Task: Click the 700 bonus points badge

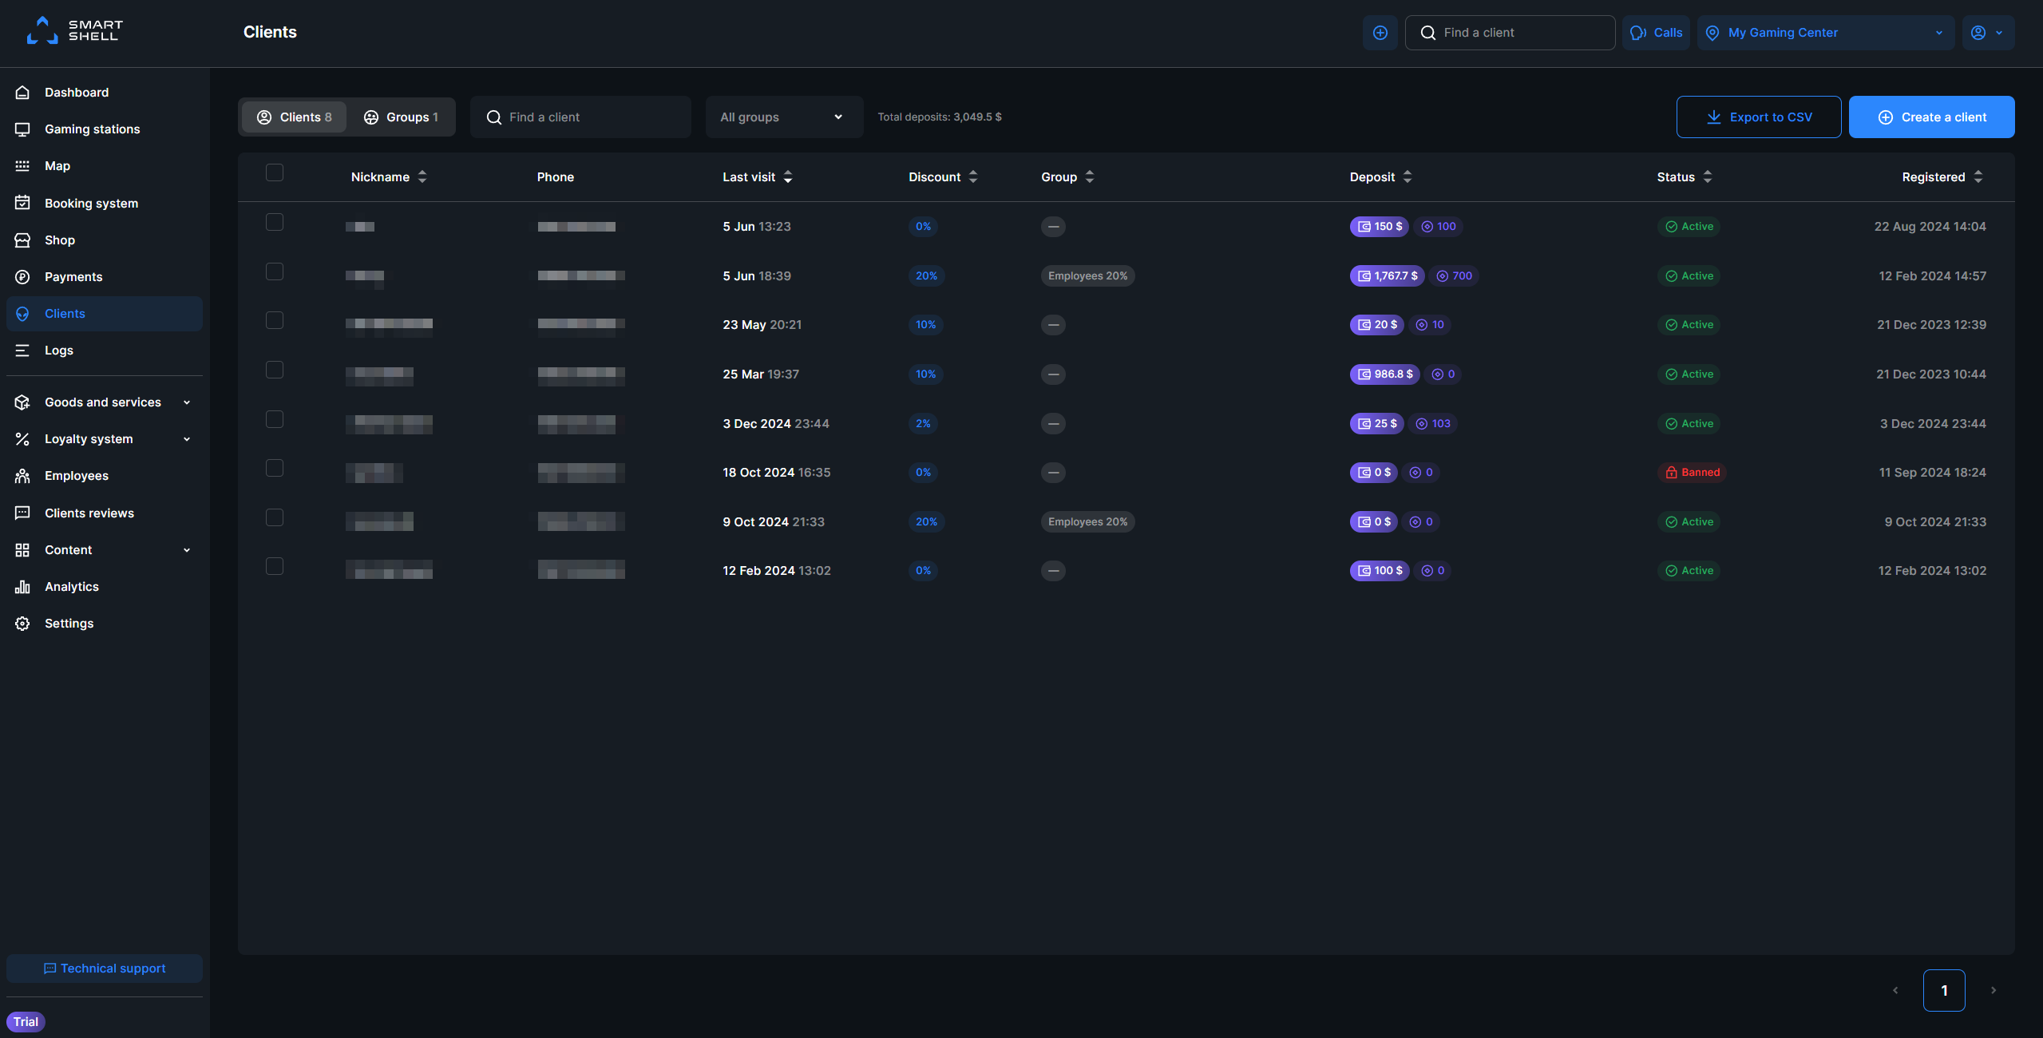Action: pyautogui.click(x=1454, y=276)
